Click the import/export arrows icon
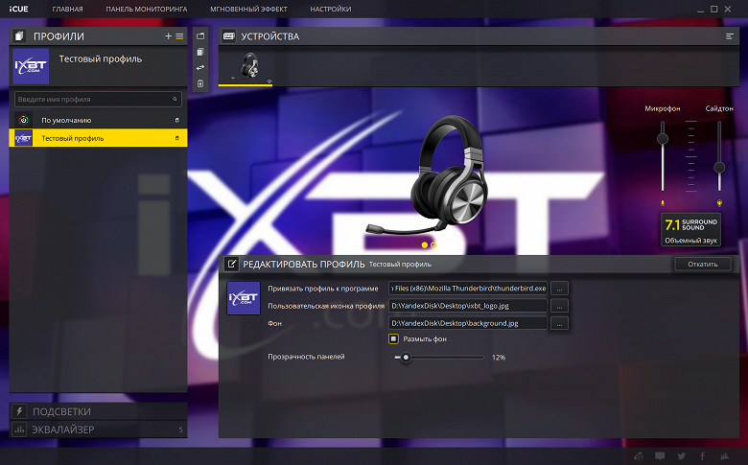The image size is (748, 465). (x=200, y=67)
